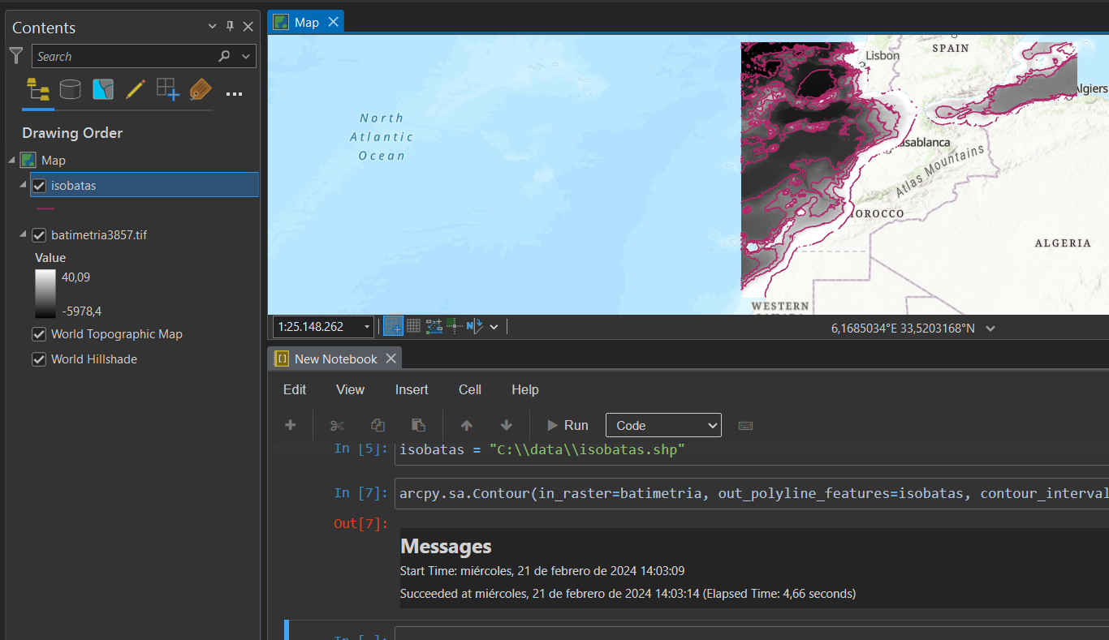The height and width of the screenshot is (640, 1109).
Task: Move notebook cell down with arrow
Action: pyautogui.click(x=507, y=426)
